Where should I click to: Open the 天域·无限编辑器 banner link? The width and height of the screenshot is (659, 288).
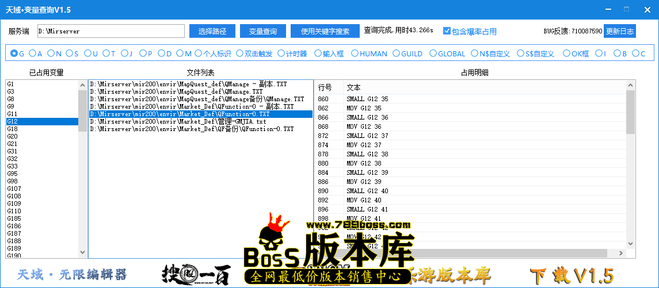tap(72, 275)
